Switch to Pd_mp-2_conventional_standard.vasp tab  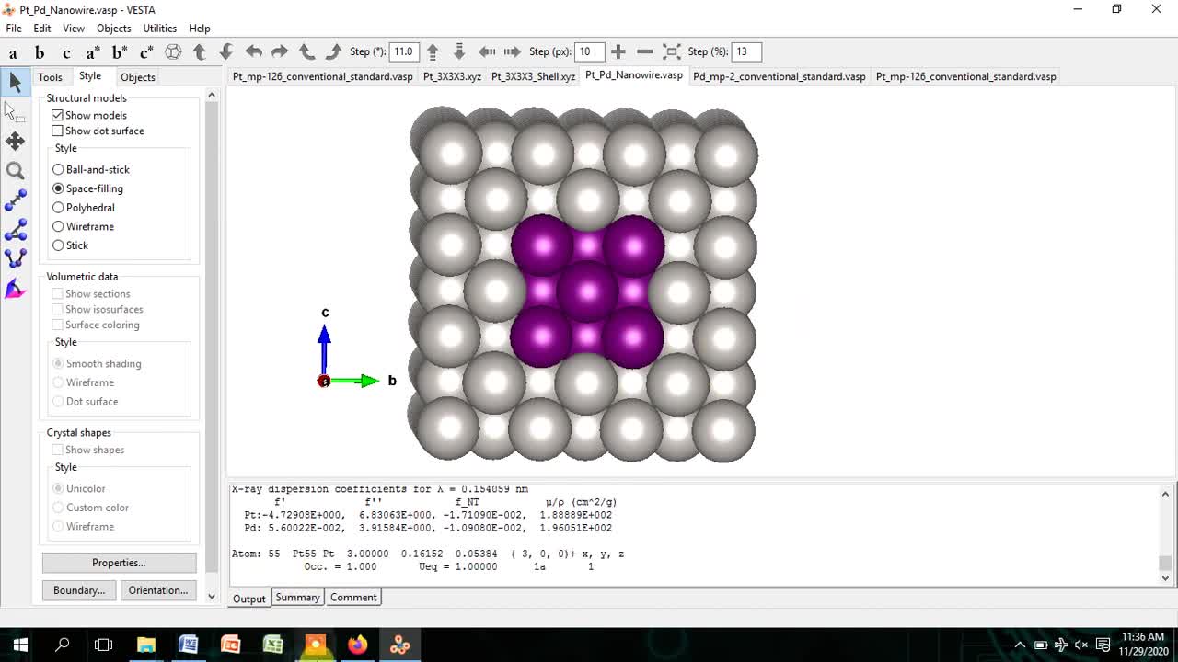(780, 76)
